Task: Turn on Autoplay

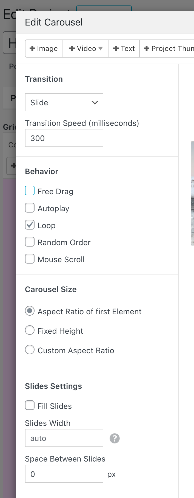Action: pos(30,208)
